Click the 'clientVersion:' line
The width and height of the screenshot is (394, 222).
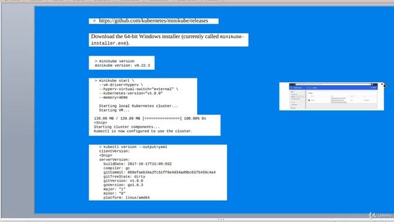(x=115, y=151)
